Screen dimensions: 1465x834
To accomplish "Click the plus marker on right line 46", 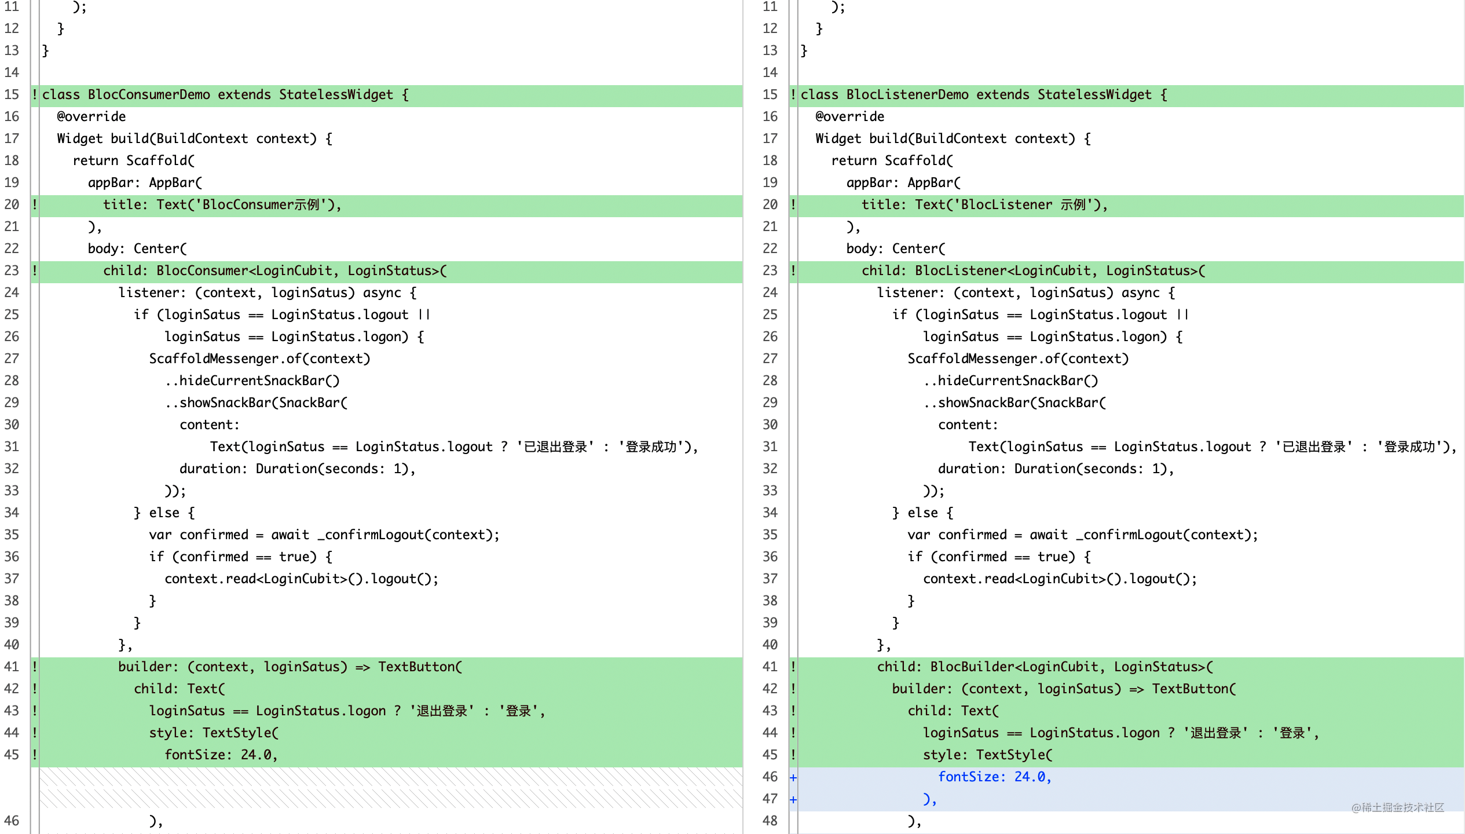I will point(793,777).
